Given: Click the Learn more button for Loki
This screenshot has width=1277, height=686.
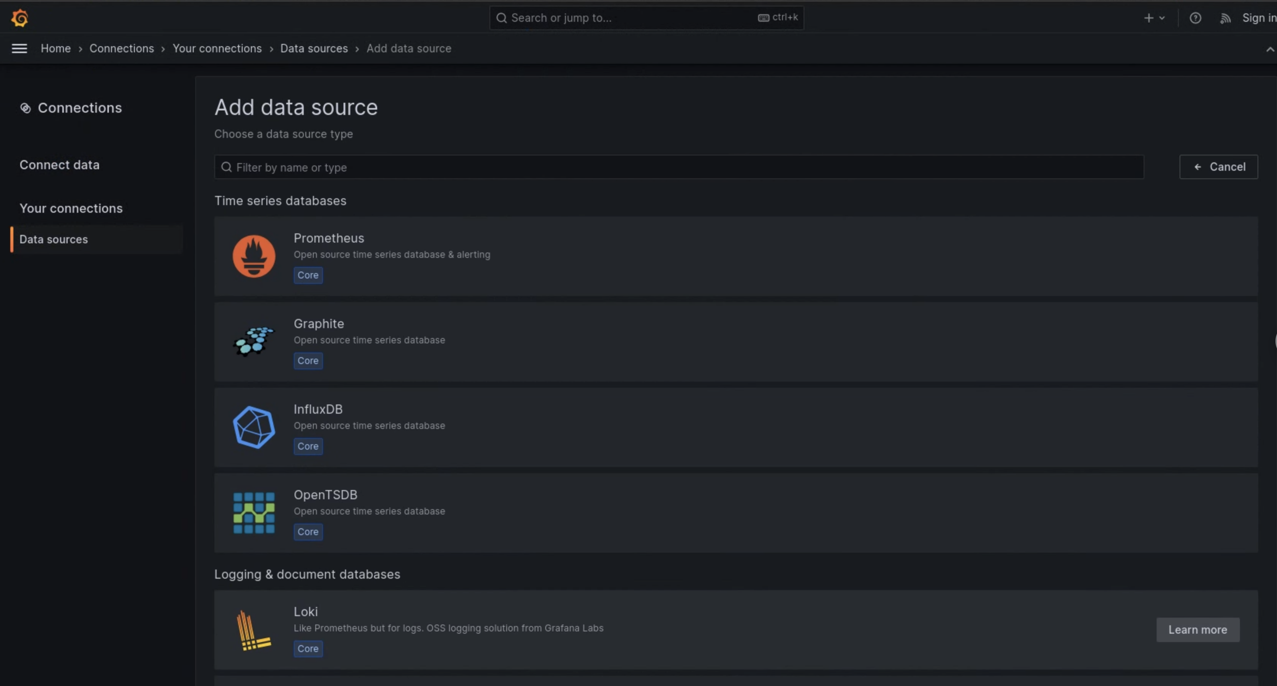Looking at the screenshot, I should 1198,629.
